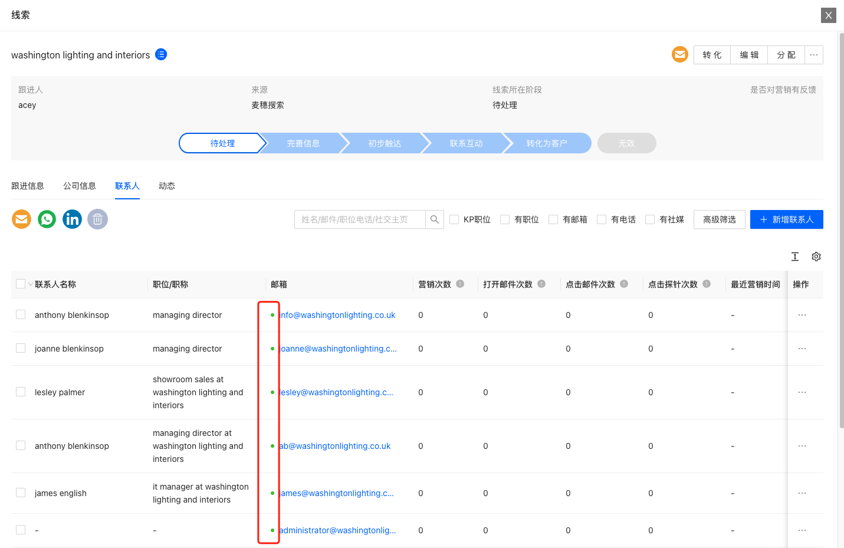Screen dimensions: 844x548
Task: Open table column settings gear
Action: click(816, 257)
